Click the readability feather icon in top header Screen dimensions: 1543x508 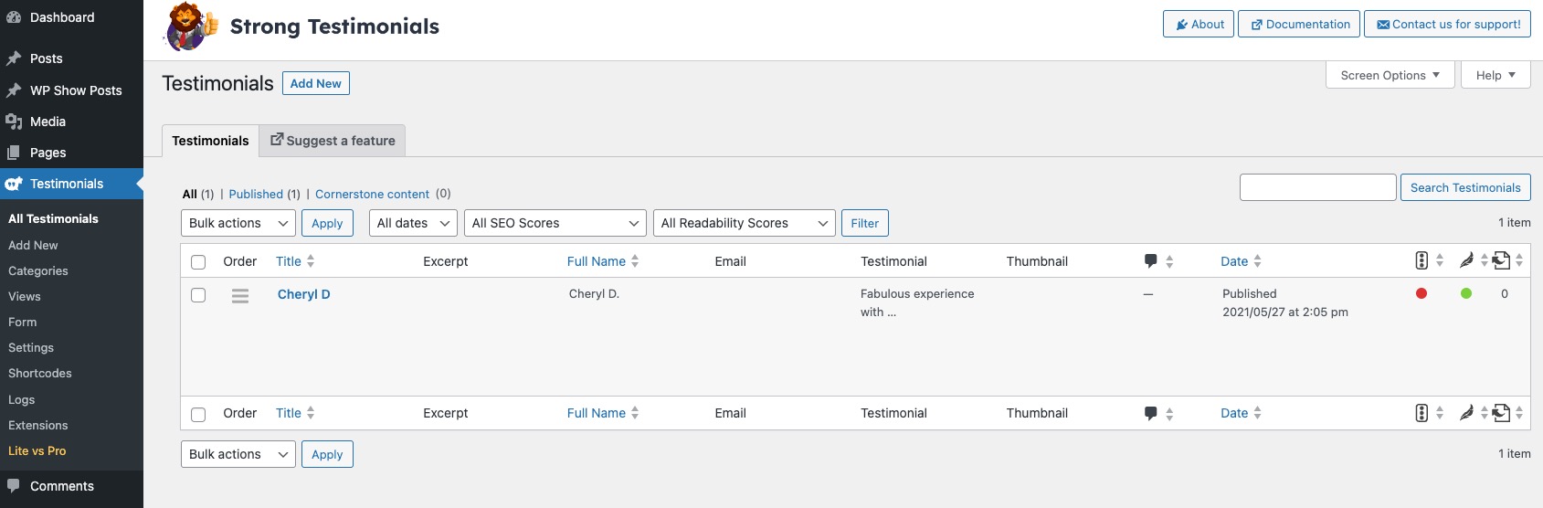click(1466, 260)
